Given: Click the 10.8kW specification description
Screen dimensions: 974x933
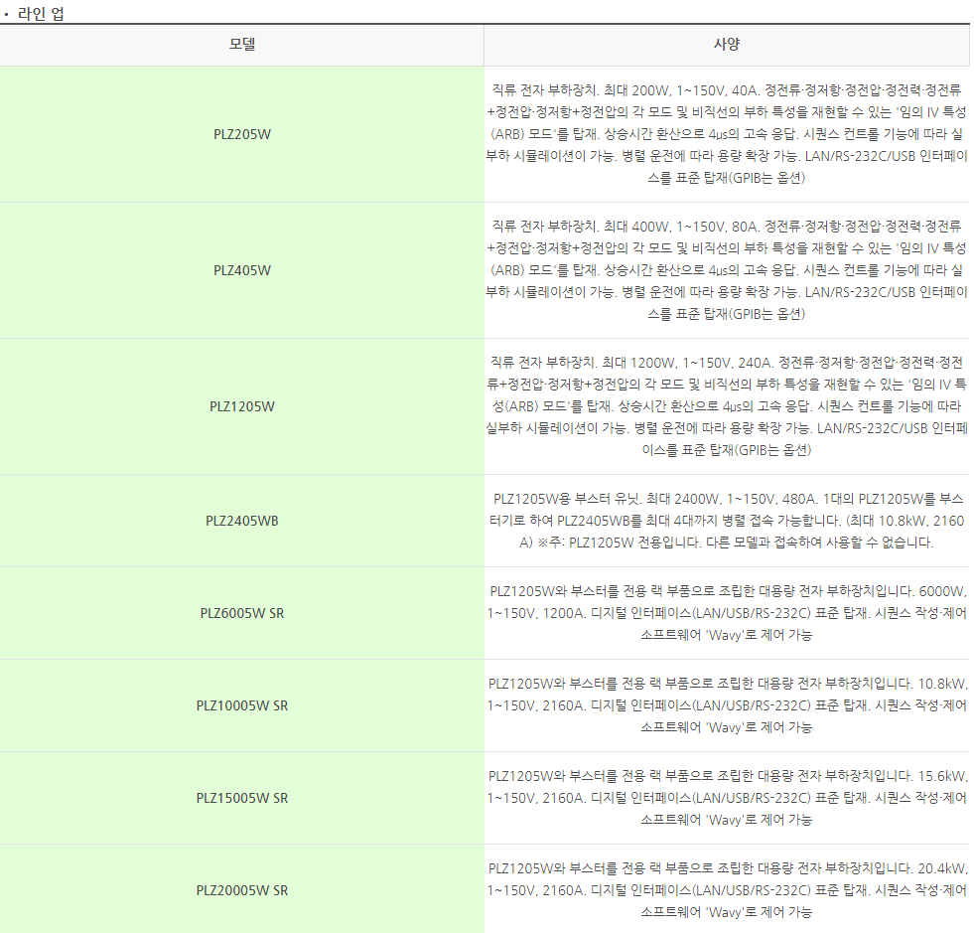Looking at the screenshot, I should point(727,705).
